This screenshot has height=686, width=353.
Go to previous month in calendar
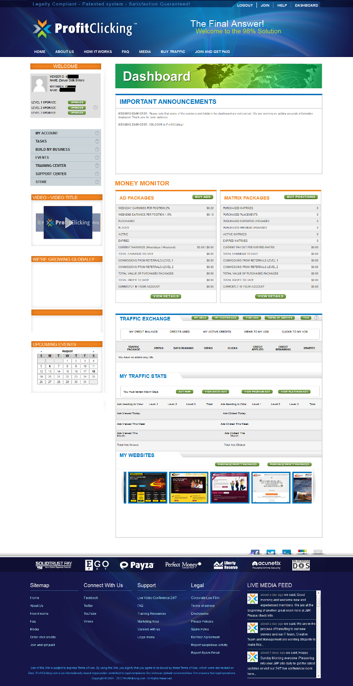(x=41, y=351)
